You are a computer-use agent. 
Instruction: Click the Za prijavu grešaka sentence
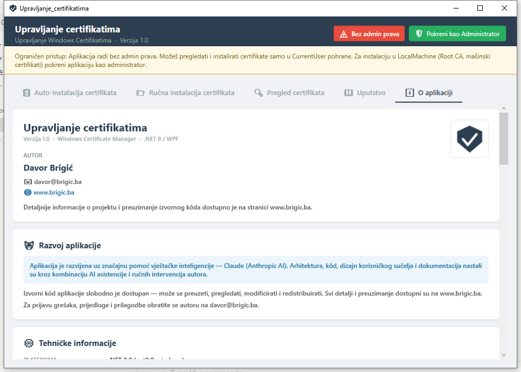click(x=141, y=305)
